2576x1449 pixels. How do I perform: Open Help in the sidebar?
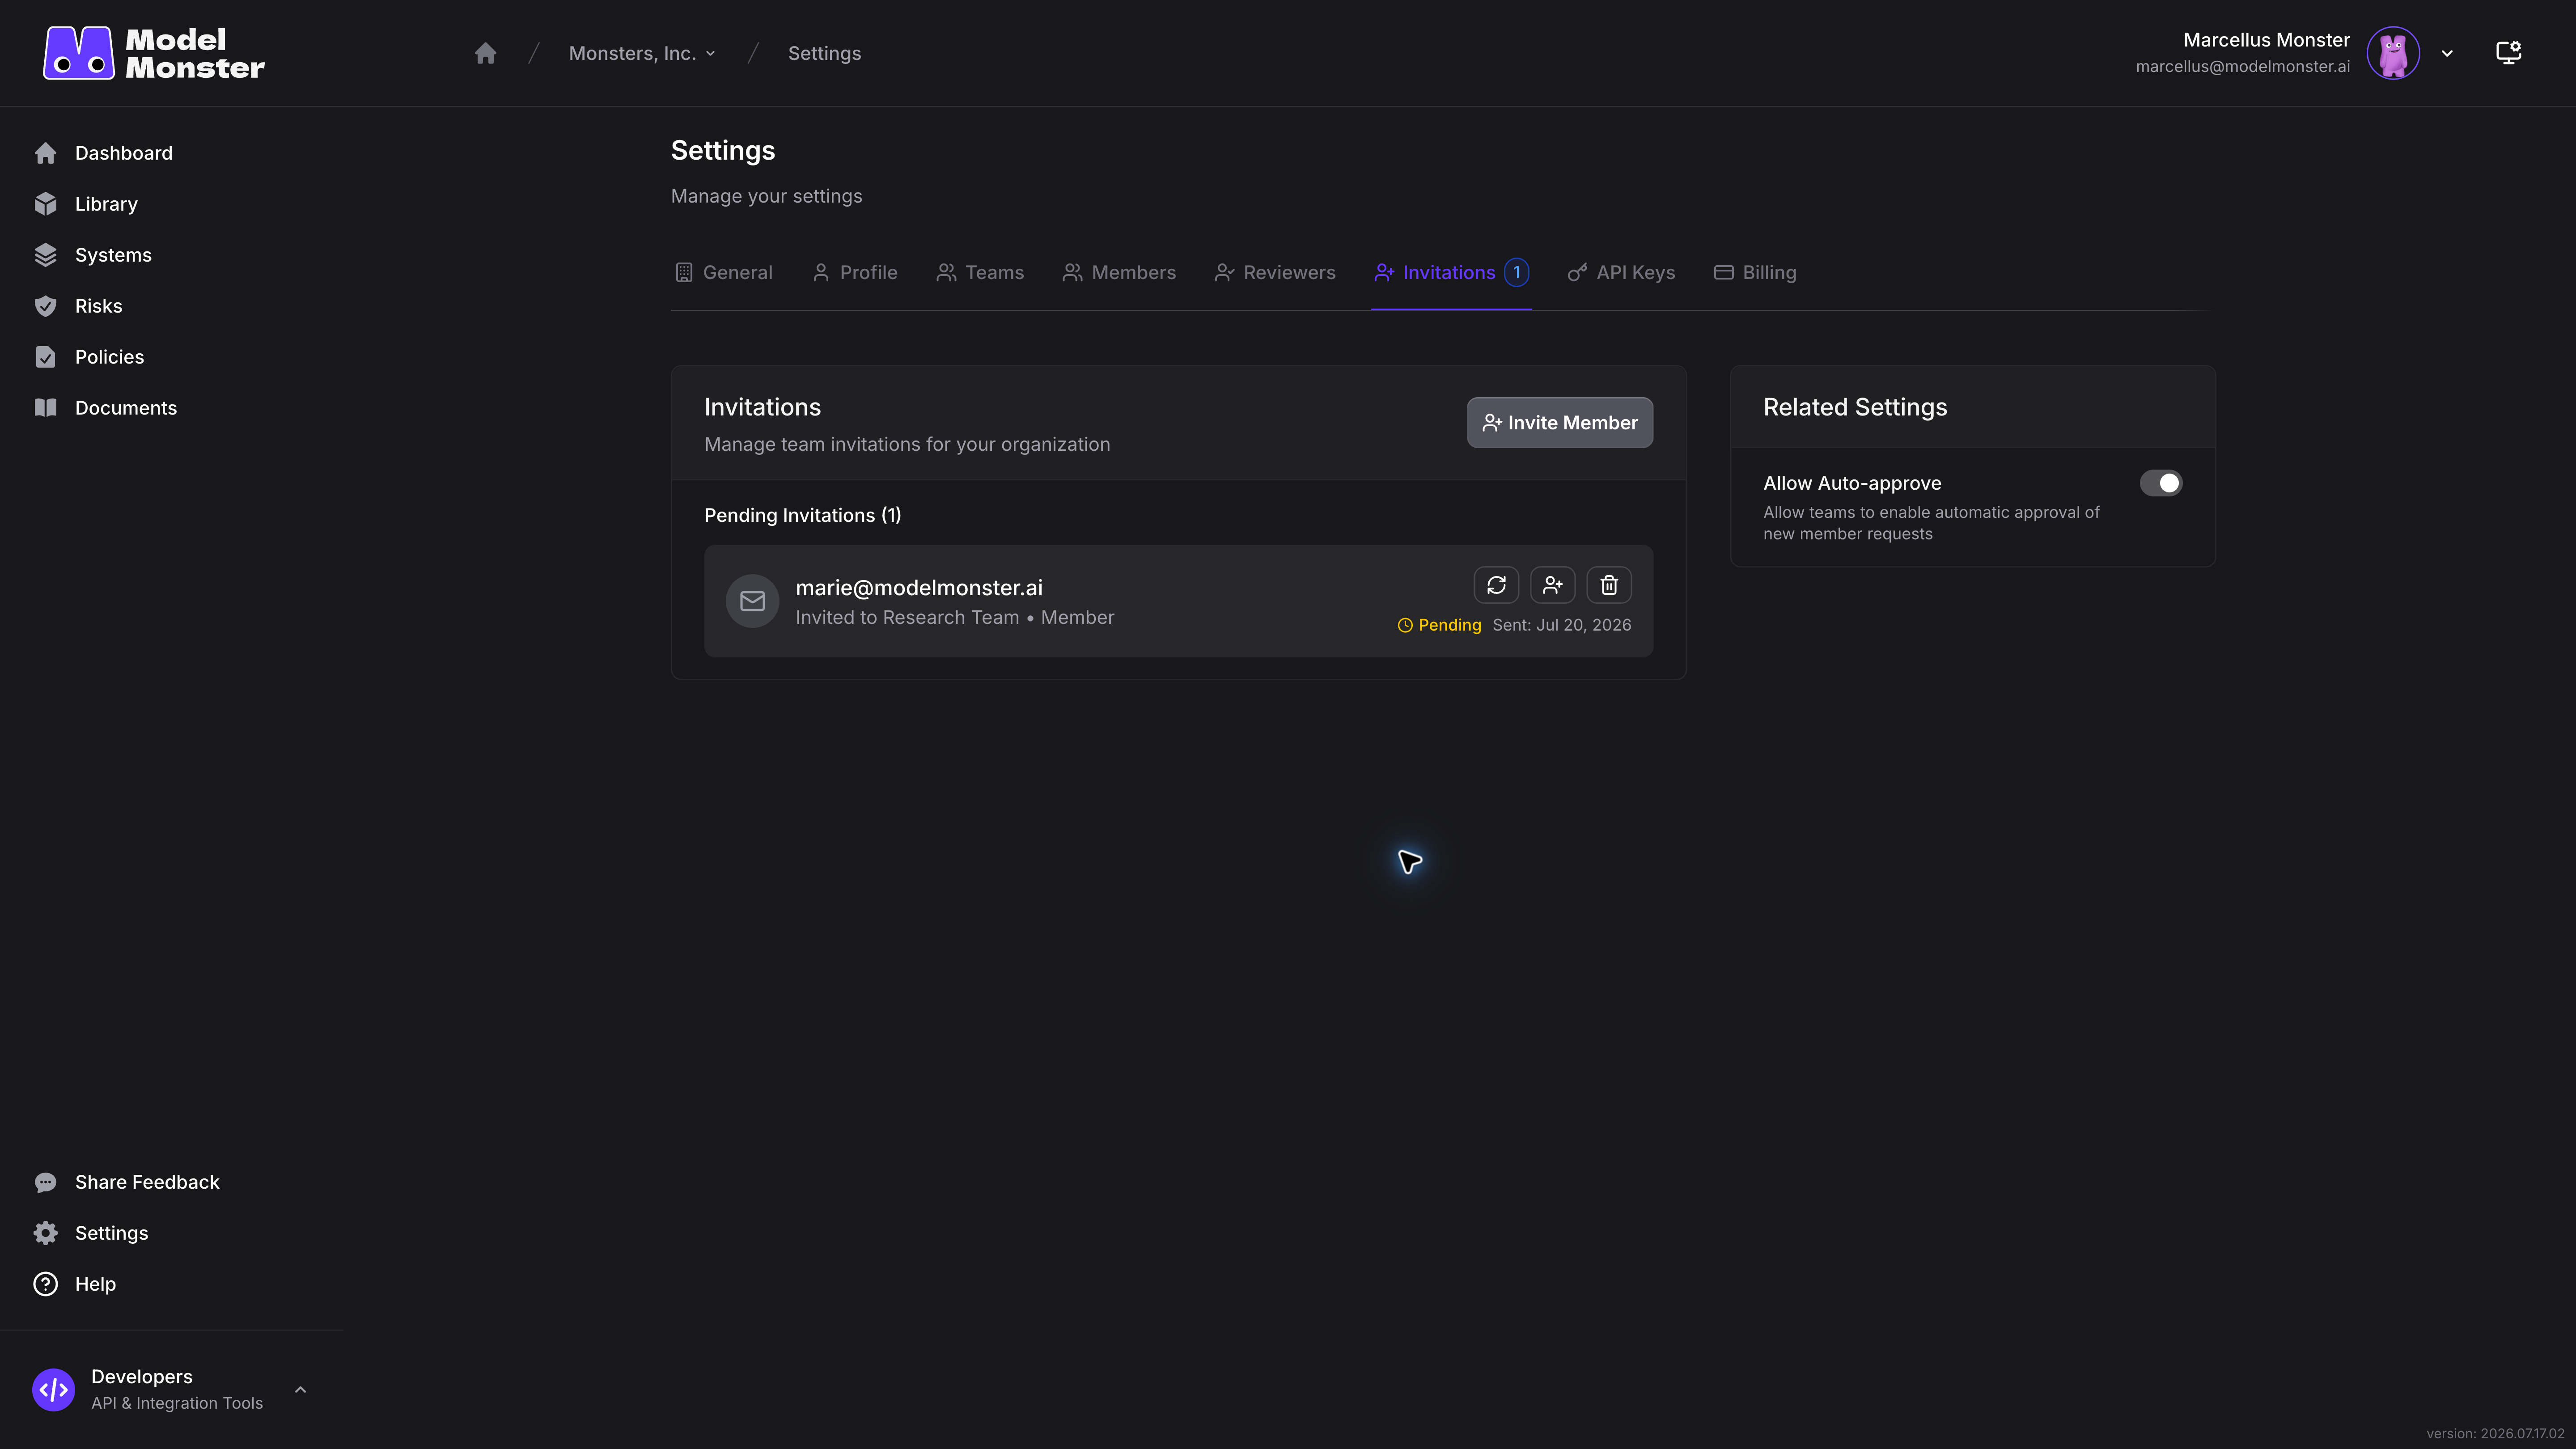tap(75, 1284)
